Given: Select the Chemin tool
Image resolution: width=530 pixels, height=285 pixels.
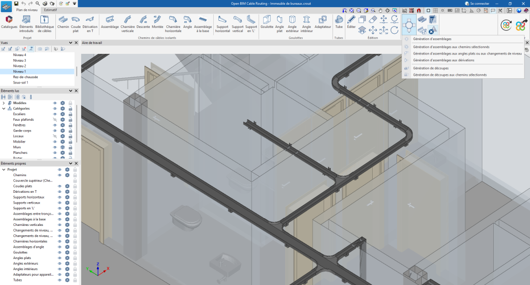Looking at the screenshot, I should (x=63, y=23).
